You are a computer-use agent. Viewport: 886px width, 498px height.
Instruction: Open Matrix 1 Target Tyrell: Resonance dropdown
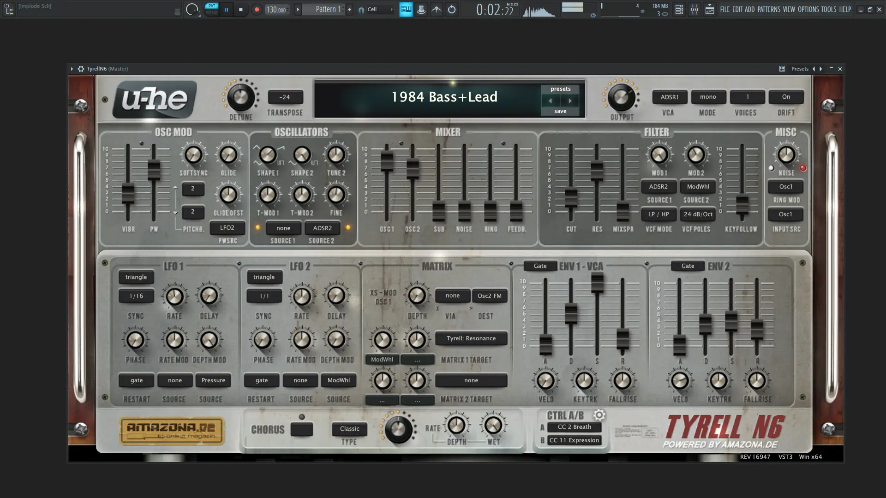(471, 338)
